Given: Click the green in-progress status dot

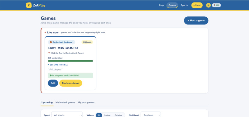Looking at the screenshot, I should (51, 76).
